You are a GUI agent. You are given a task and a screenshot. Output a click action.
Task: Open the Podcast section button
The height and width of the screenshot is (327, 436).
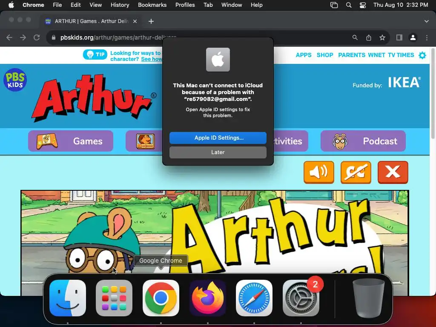(x=363, y=141)
